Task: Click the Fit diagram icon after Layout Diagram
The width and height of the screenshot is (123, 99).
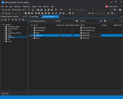Action: click(108, 13)
